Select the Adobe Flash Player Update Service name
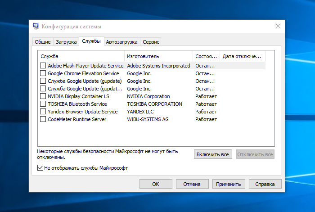Image resolution: width=315 pixels, height=212 pixels. point(85,66)
